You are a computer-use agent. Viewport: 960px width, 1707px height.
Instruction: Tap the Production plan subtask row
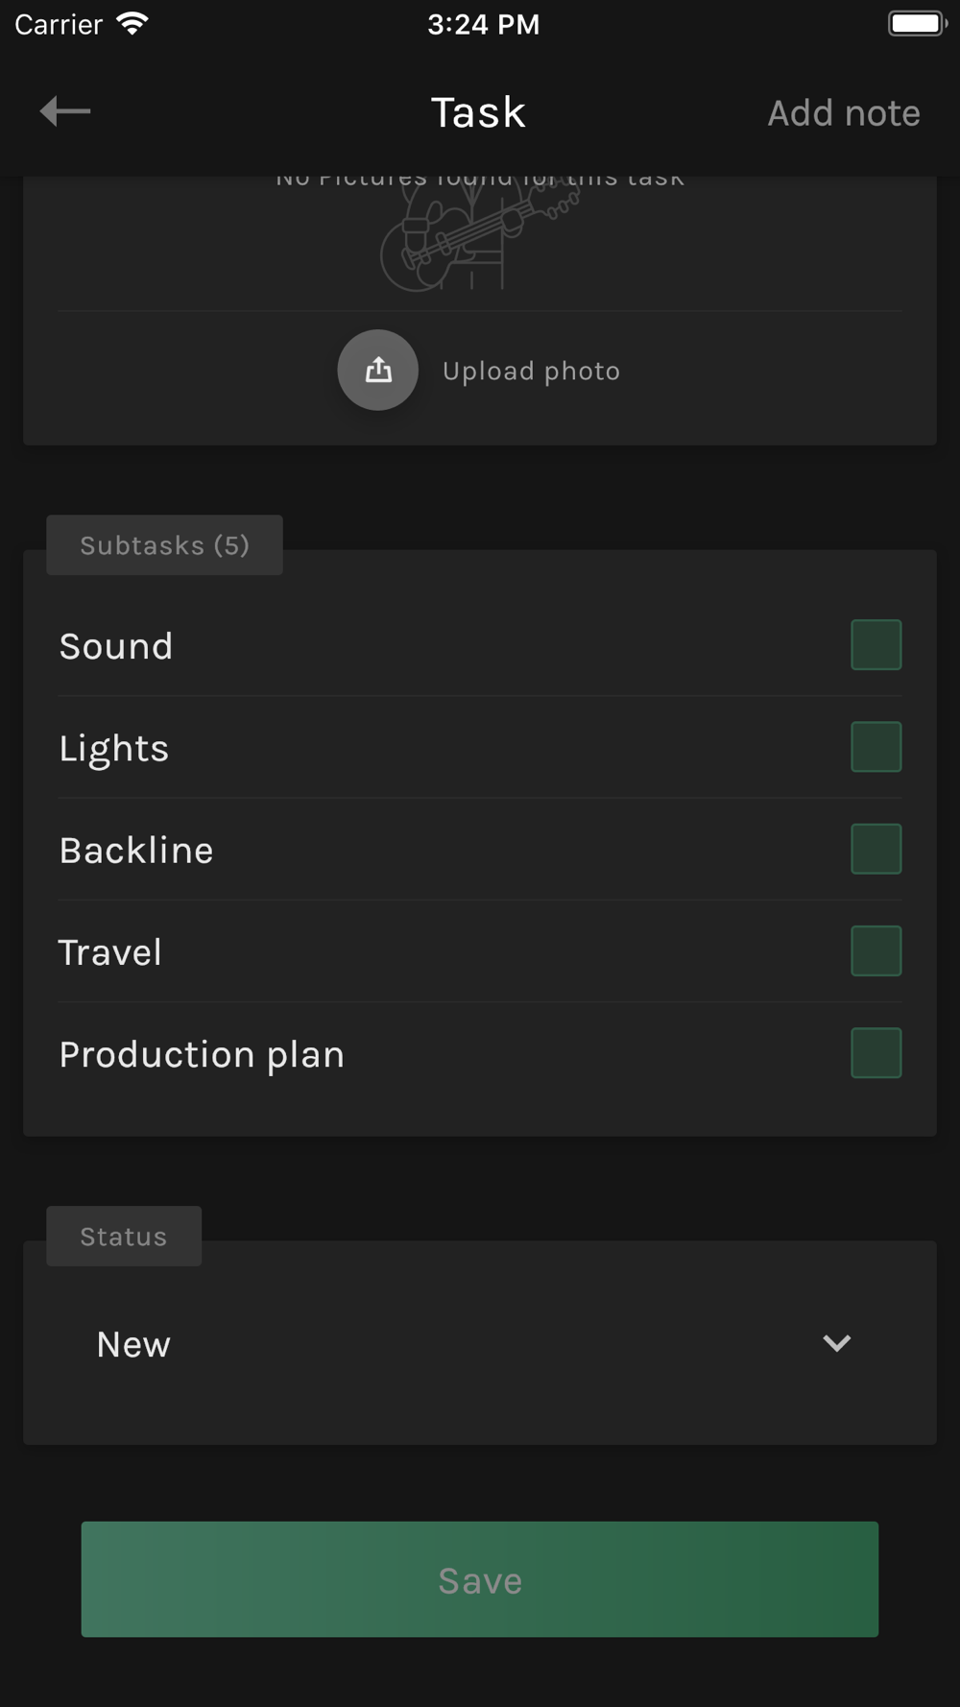384,1054
